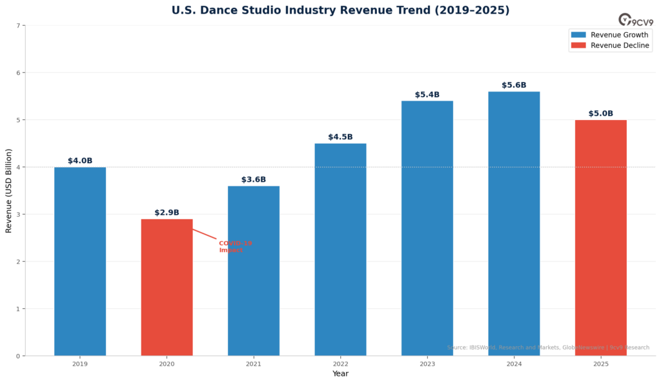661x383 pixels.
Task: Click the red 2020 revenue bar
Action: (167, 288)
